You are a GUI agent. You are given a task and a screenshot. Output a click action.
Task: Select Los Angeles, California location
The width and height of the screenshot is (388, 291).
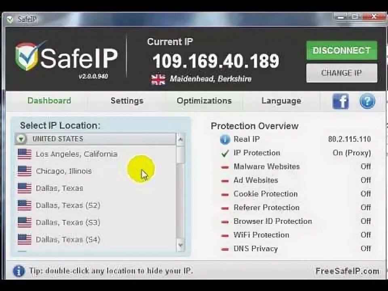tap(95, 154)
